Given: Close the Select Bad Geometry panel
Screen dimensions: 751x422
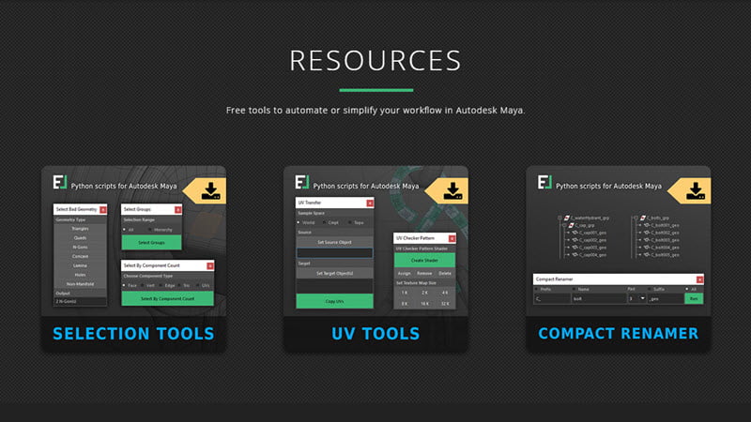Looking at the screenshot, I should pos(103,208).
